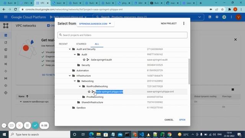Select the ALL tab
The image size is (245, 138).
[x=97, y=44]
